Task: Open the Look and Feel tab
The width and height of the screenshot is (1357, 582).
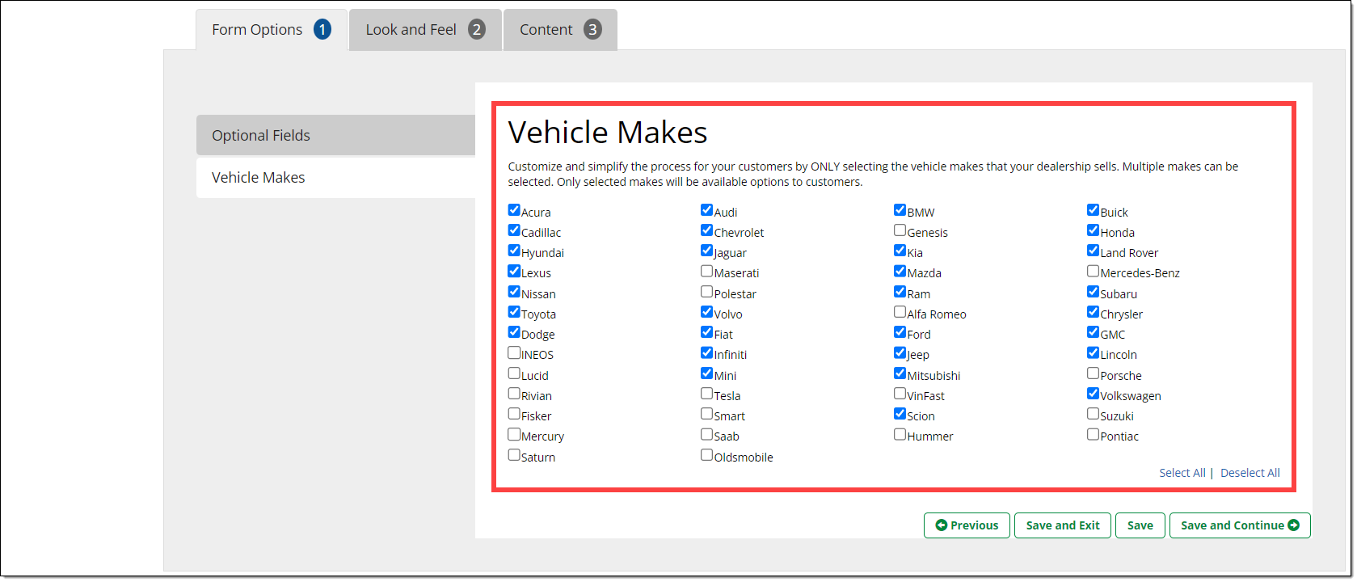Action: click(x=424, y=30)
